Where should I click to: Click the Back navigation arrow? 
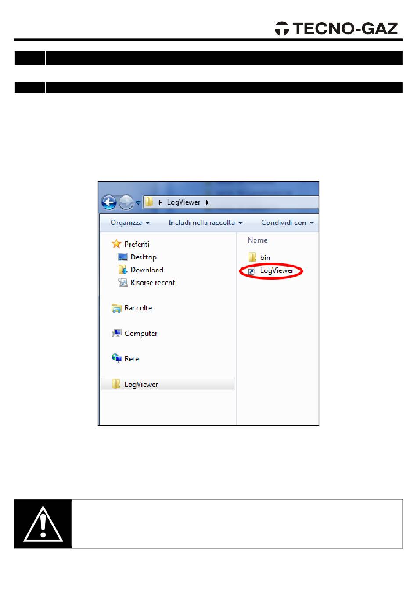tap(109, 202)
